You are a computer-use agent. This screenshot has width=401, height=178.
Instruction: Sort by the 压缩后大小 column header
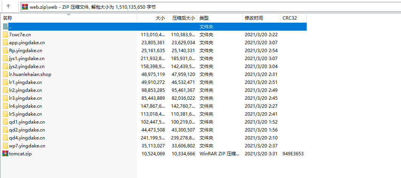tap(182, 18)
